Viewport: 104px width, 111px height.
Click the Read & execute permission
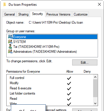tap(50, 88)
